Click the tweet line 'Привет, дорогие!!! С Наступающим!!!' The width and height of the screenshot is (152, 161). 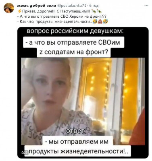pos(56,11)
